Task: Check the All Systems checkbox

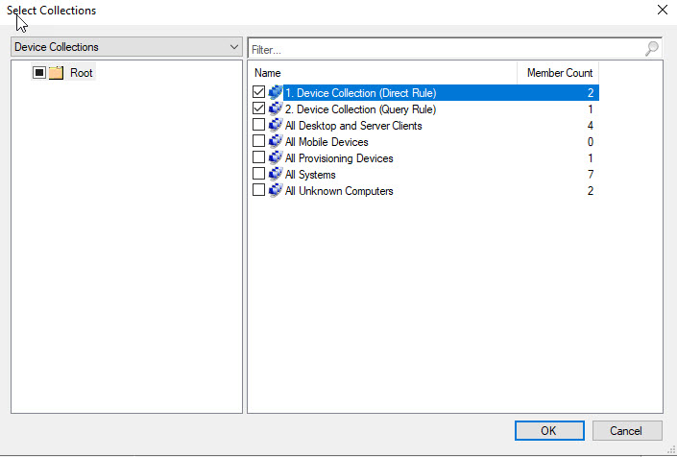Action: (x=258, y=175)
